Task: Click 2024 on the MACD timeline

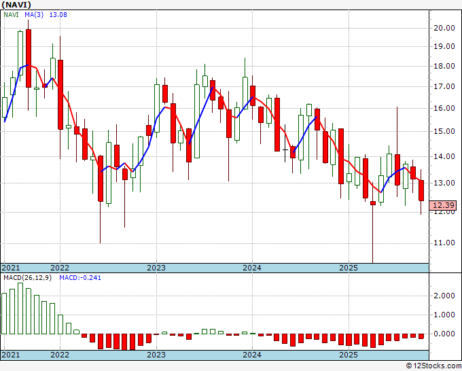Action: pyautogui.click(x=252, y=355)
